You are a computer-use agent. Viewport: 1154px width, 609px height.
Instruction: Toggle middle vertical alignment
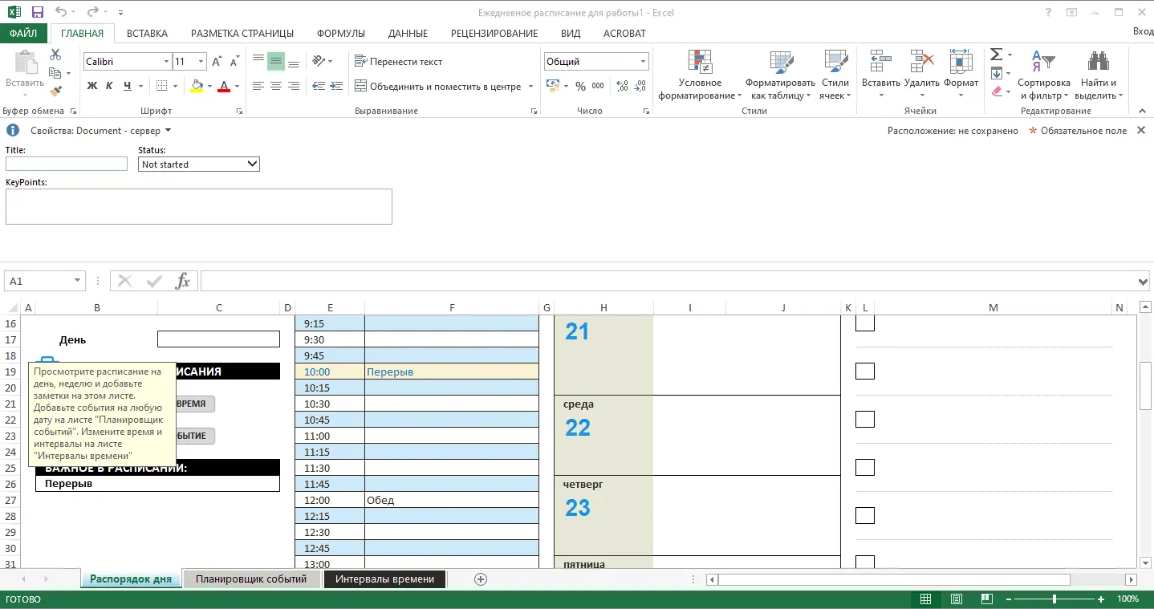[x=276, y=61]
